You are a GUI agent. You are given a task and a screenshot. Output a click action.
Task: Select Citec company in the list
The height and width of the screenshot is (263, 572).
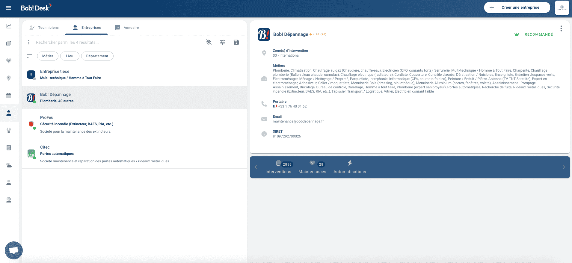[135, 154]
